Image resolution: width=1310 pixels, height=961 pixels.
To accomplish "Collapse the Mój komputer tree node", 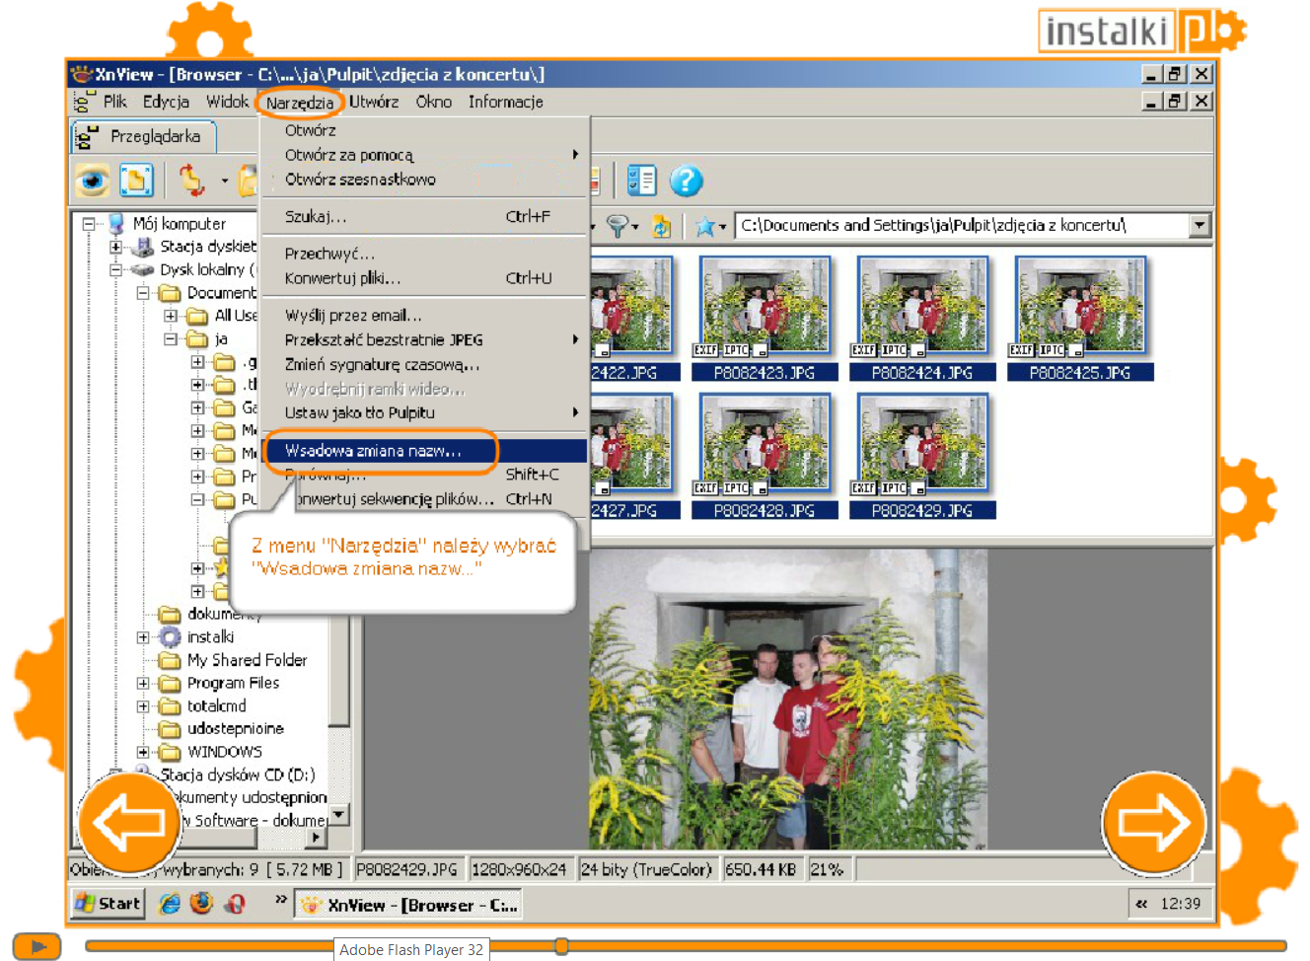I will coord(89,224).
